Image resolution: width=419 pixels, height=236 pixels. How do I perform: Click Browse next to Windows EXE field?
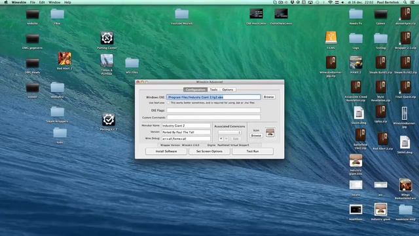268,97
